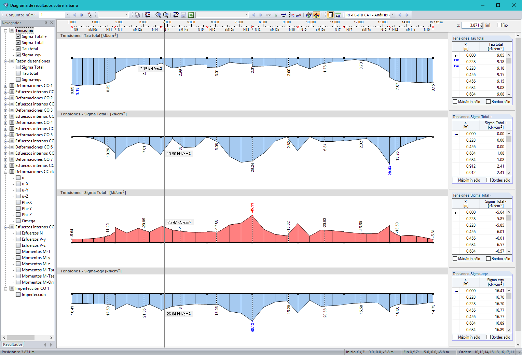Viewport: 522px width, 355px height.
Task: Click the Sigma-eqv column header
Action: click(x=495, y=282)
